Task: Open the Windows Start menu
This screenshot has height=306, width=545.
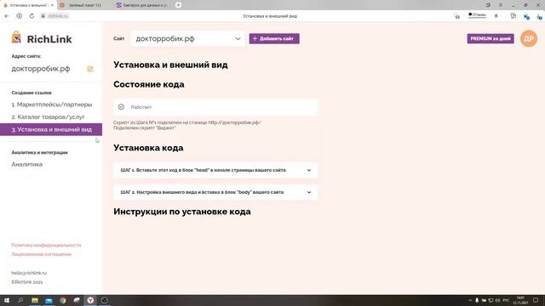Action: click(x=7, y=300)
